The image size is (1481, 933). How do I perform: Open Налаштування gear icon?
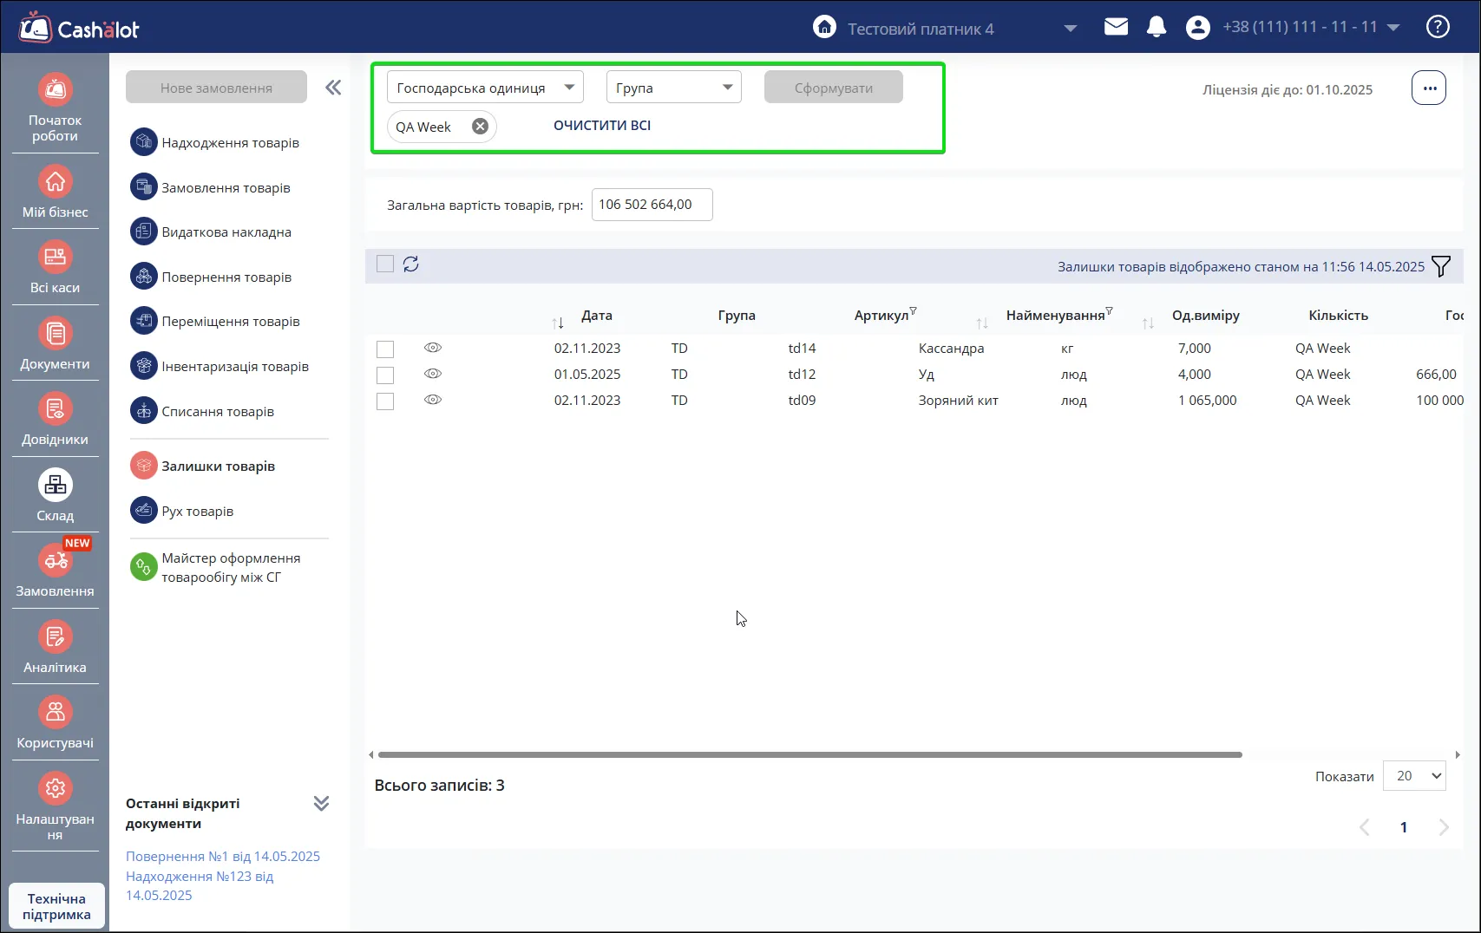(55, 788)
